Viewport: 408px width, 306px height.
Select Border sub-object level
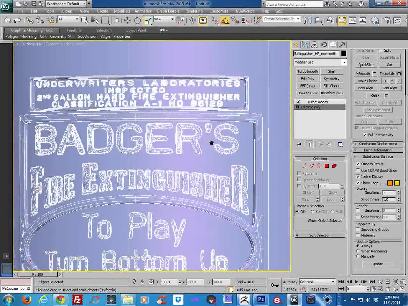[x=319, y=166]
